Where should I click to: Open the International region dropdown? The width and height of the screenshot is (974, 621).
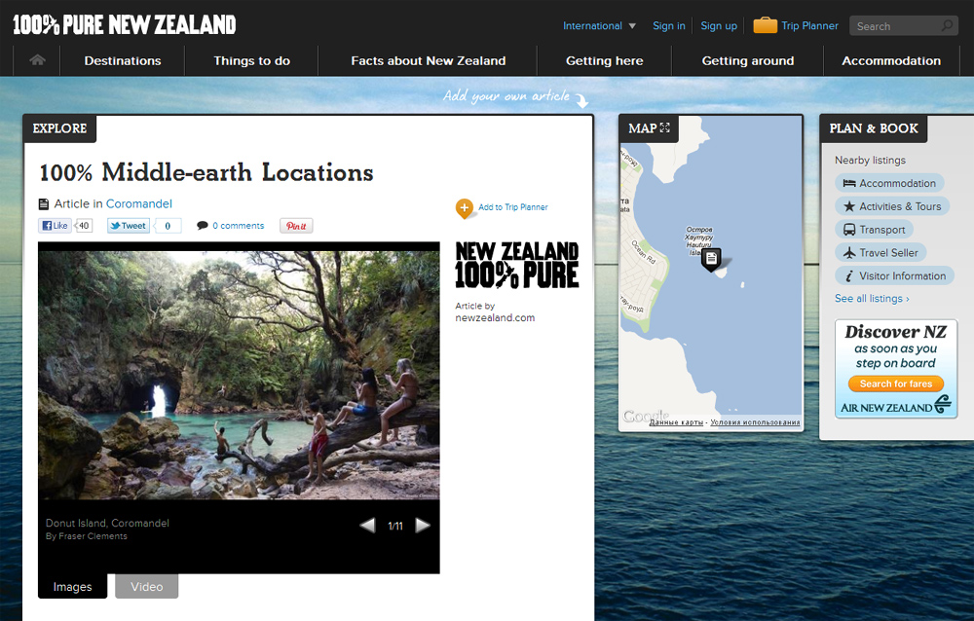(599, 25)
